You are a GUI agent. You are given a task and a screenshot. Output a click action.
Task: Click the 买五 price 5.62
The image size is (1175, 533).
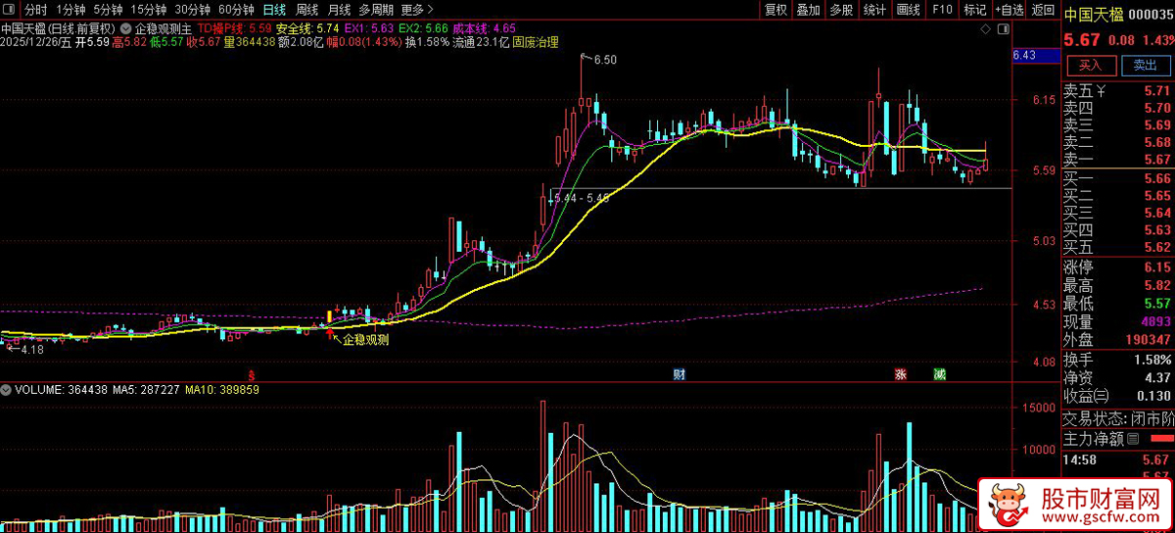point(1156,247)
